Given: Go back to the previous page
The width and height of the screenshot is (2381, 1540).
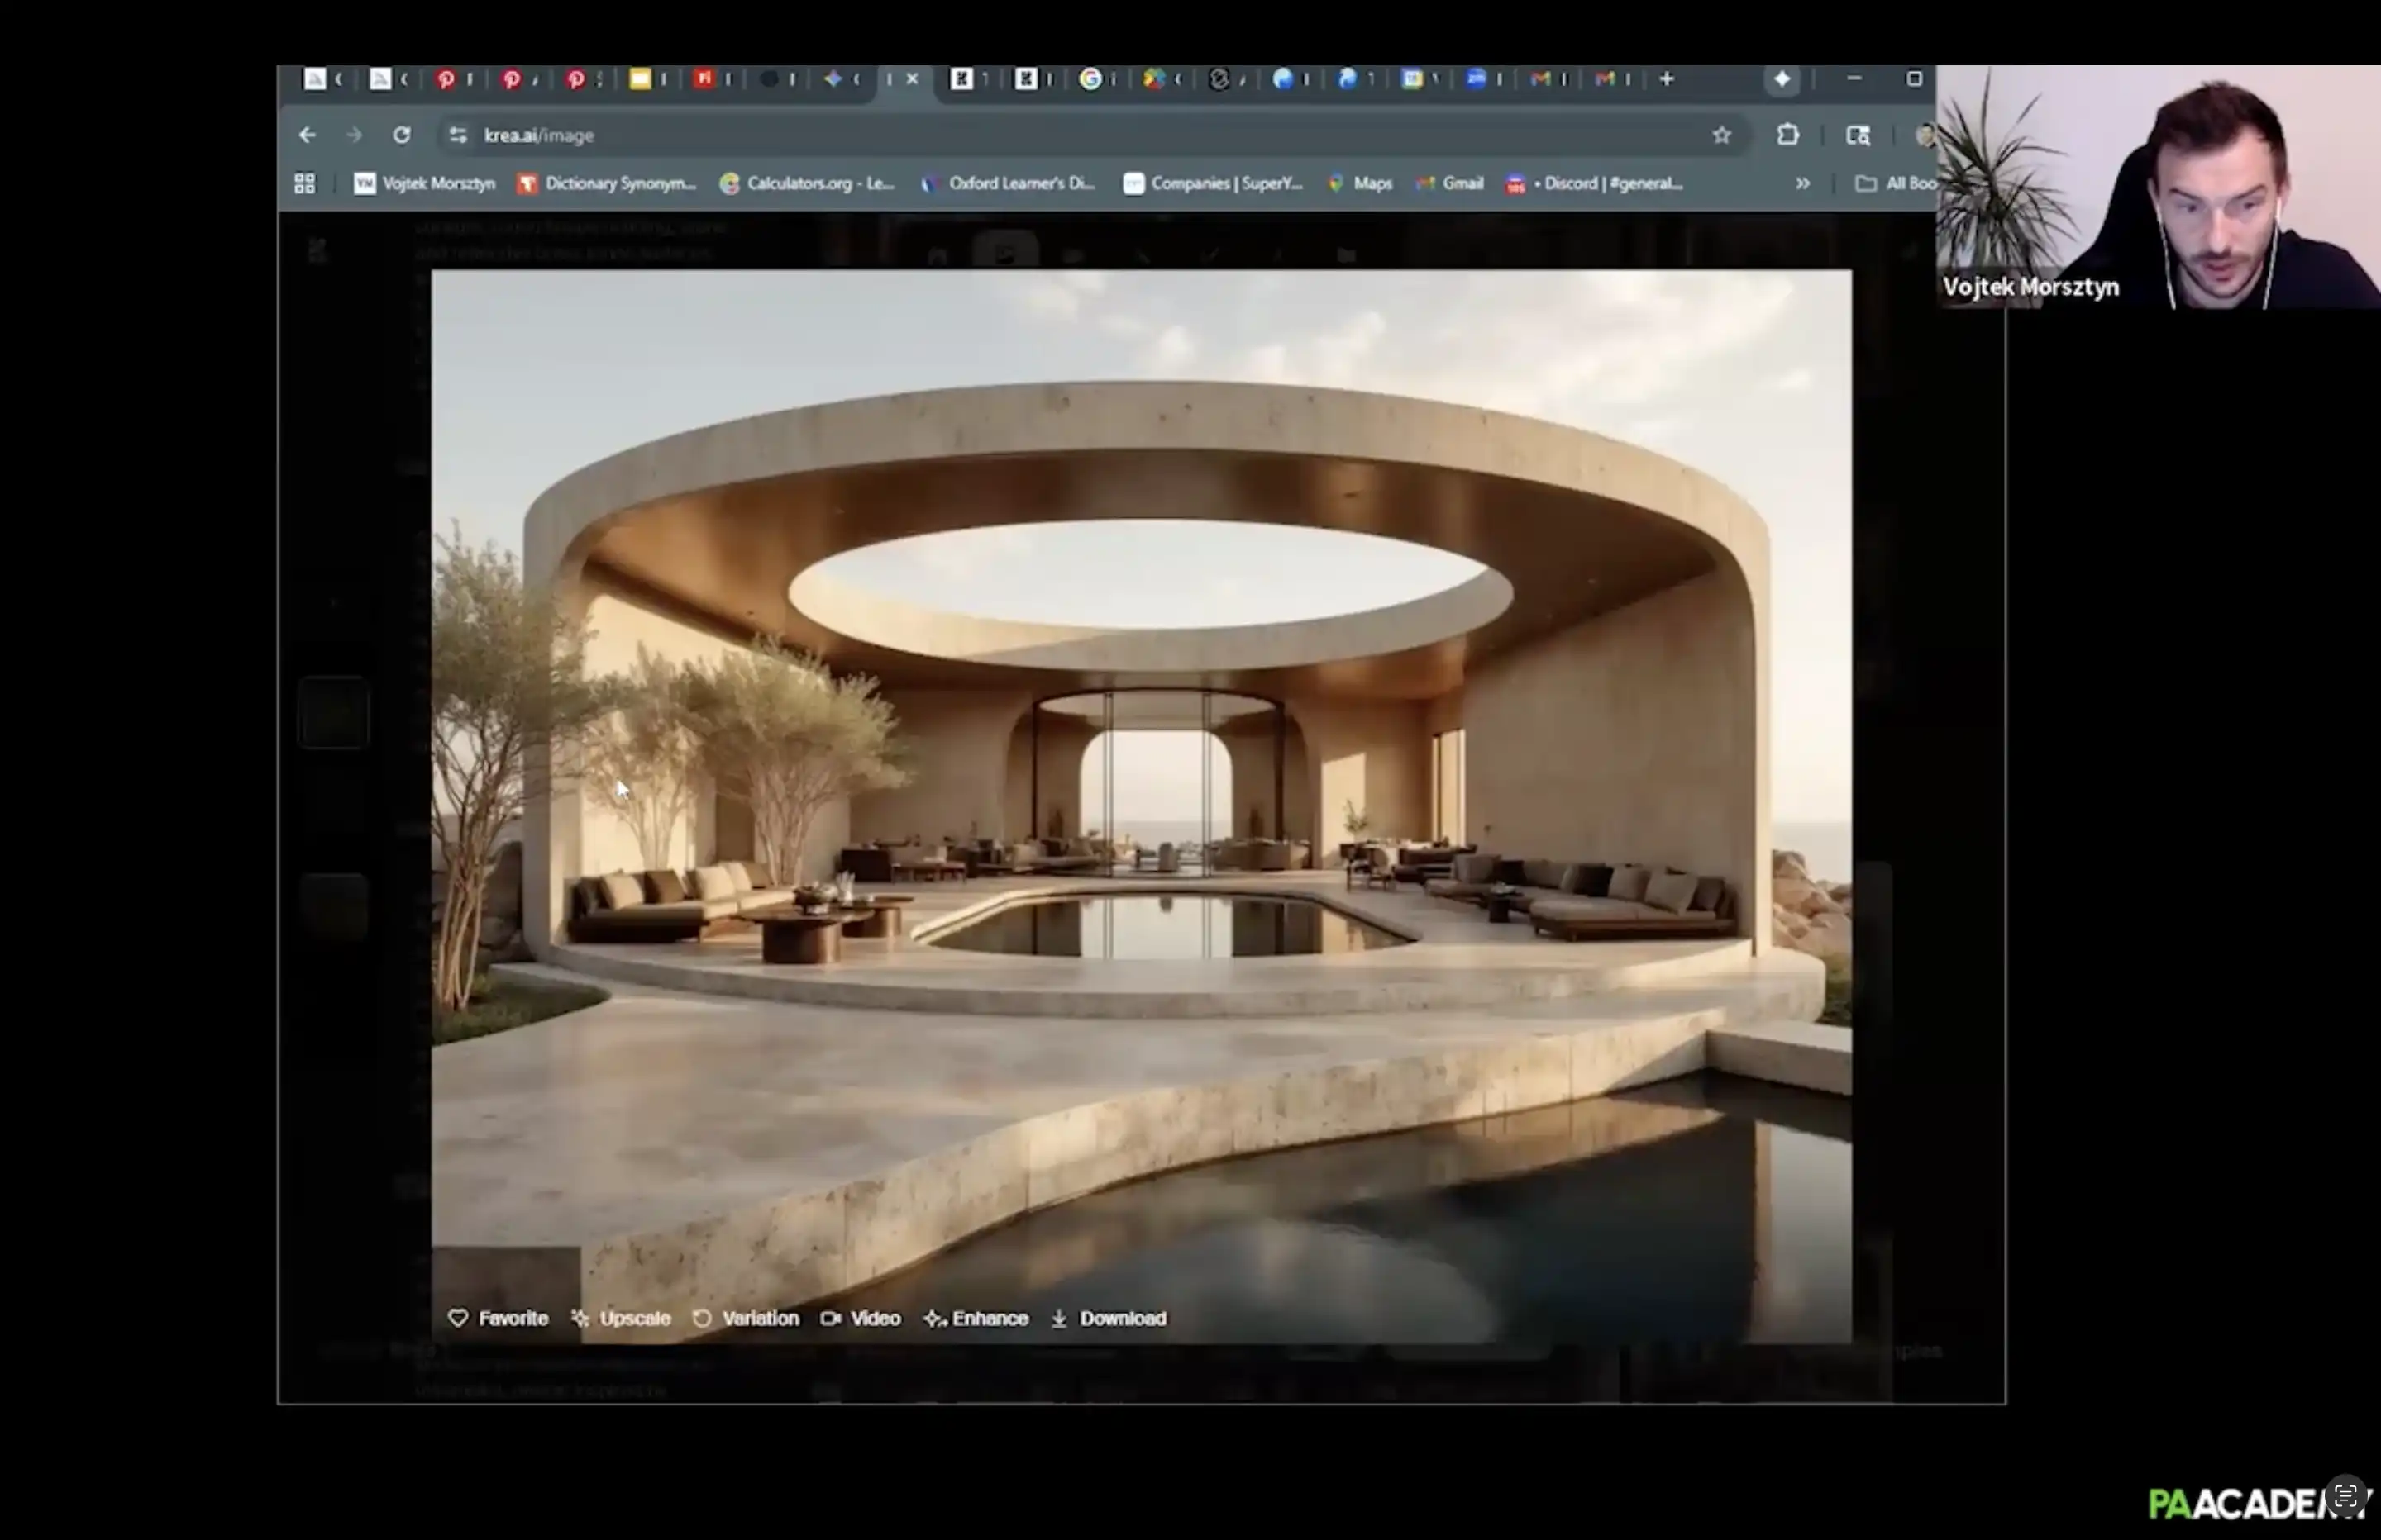Looking at the screenshot, I should click(x=307, y=135).
